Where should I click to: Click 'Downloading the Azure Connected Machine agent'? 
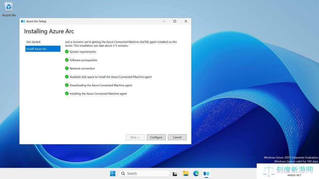(x=101, y=85)
